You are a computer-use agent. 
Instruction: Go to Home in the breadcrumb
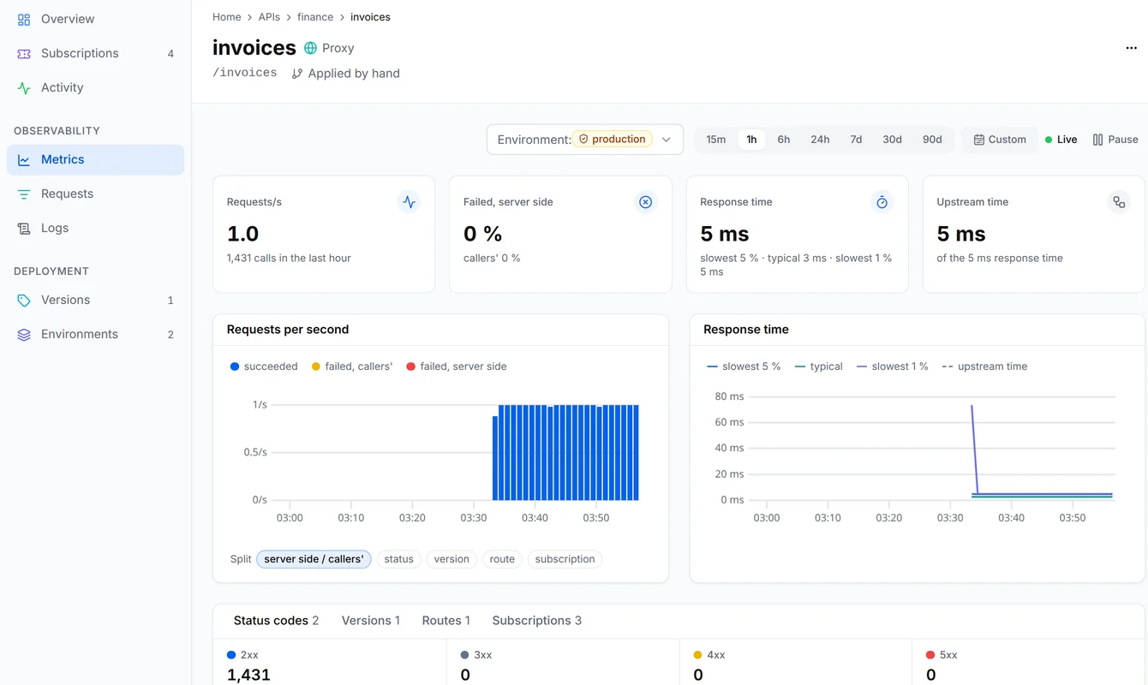click(x=227, y=17)
